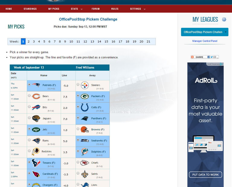
Task: Share via the Facebook icon
Action: point(209,57)
